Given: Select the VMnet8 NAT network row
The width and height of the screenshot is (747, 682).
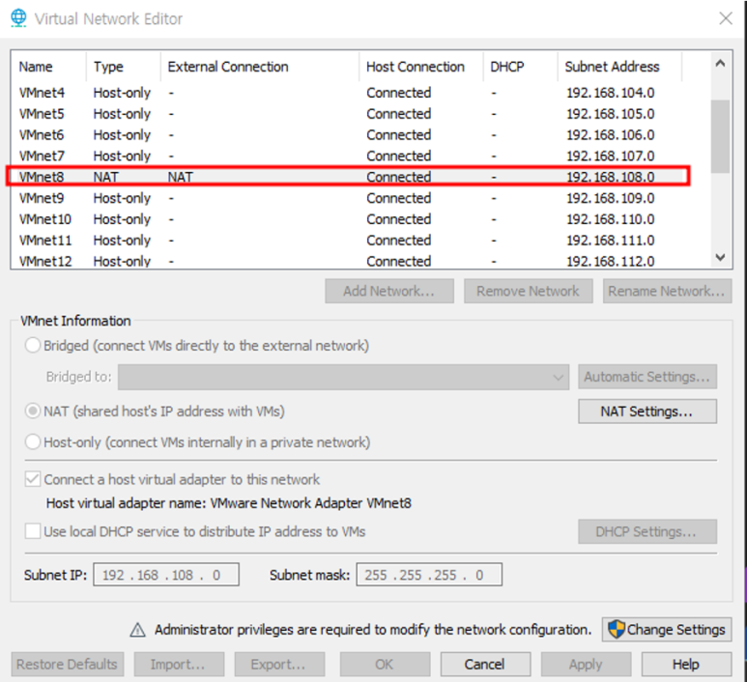Looking at the screenshot, I should click(348, 177).
